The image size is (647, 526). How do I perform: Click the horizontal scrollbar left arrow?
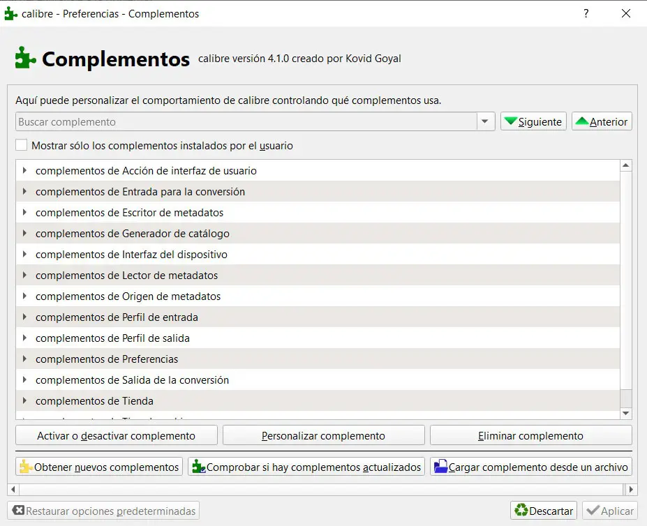(13, 489)
